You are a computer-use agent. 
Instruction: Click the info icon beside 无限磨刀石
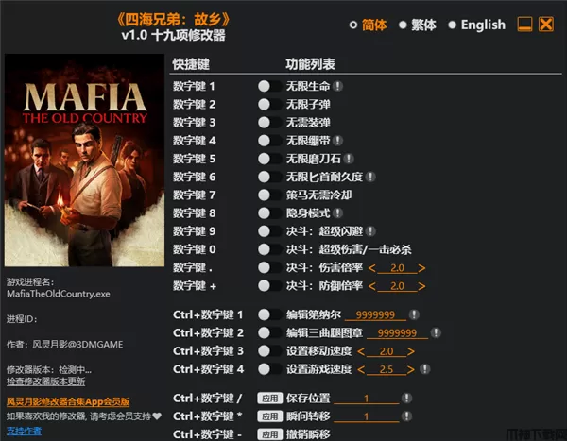(349, 159)
